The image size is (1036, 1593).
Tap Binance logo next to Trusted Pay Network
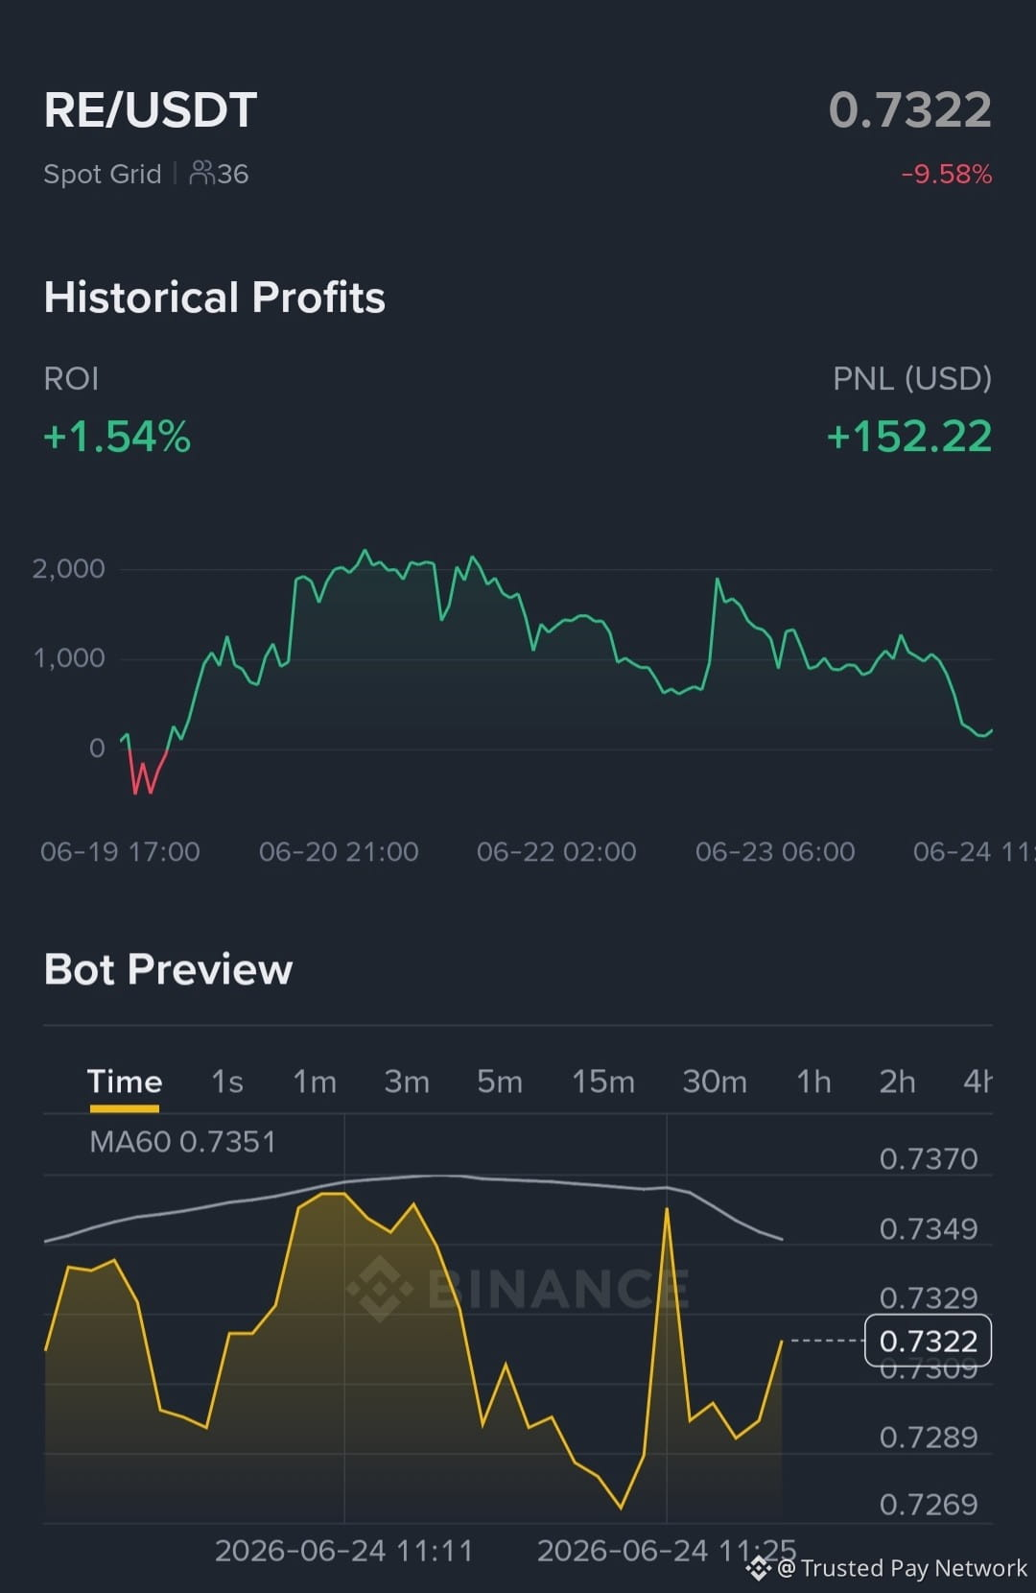click(759, 1569)
